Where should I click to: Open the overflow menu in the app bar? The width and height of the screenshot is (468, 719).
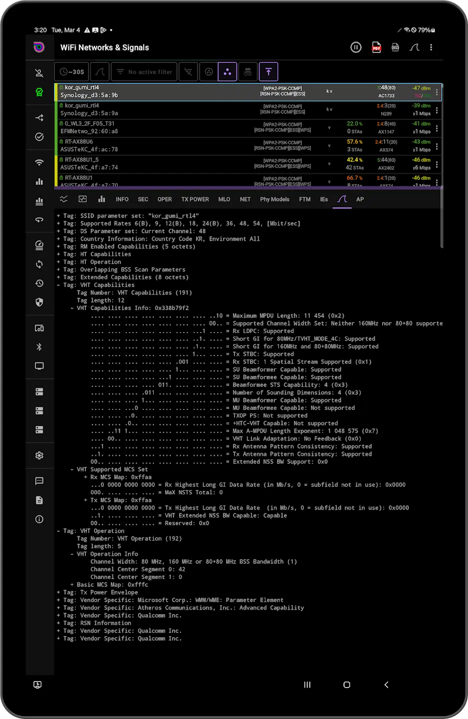point(431,47)
